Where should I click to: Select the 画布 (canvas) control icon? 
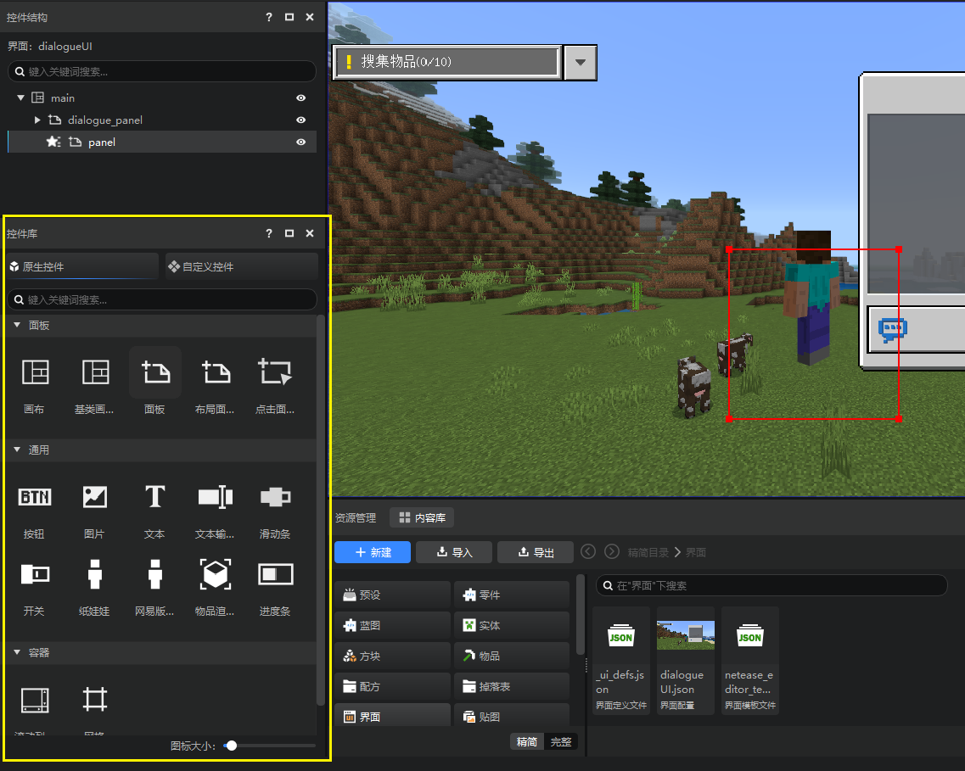pos(35,372)
